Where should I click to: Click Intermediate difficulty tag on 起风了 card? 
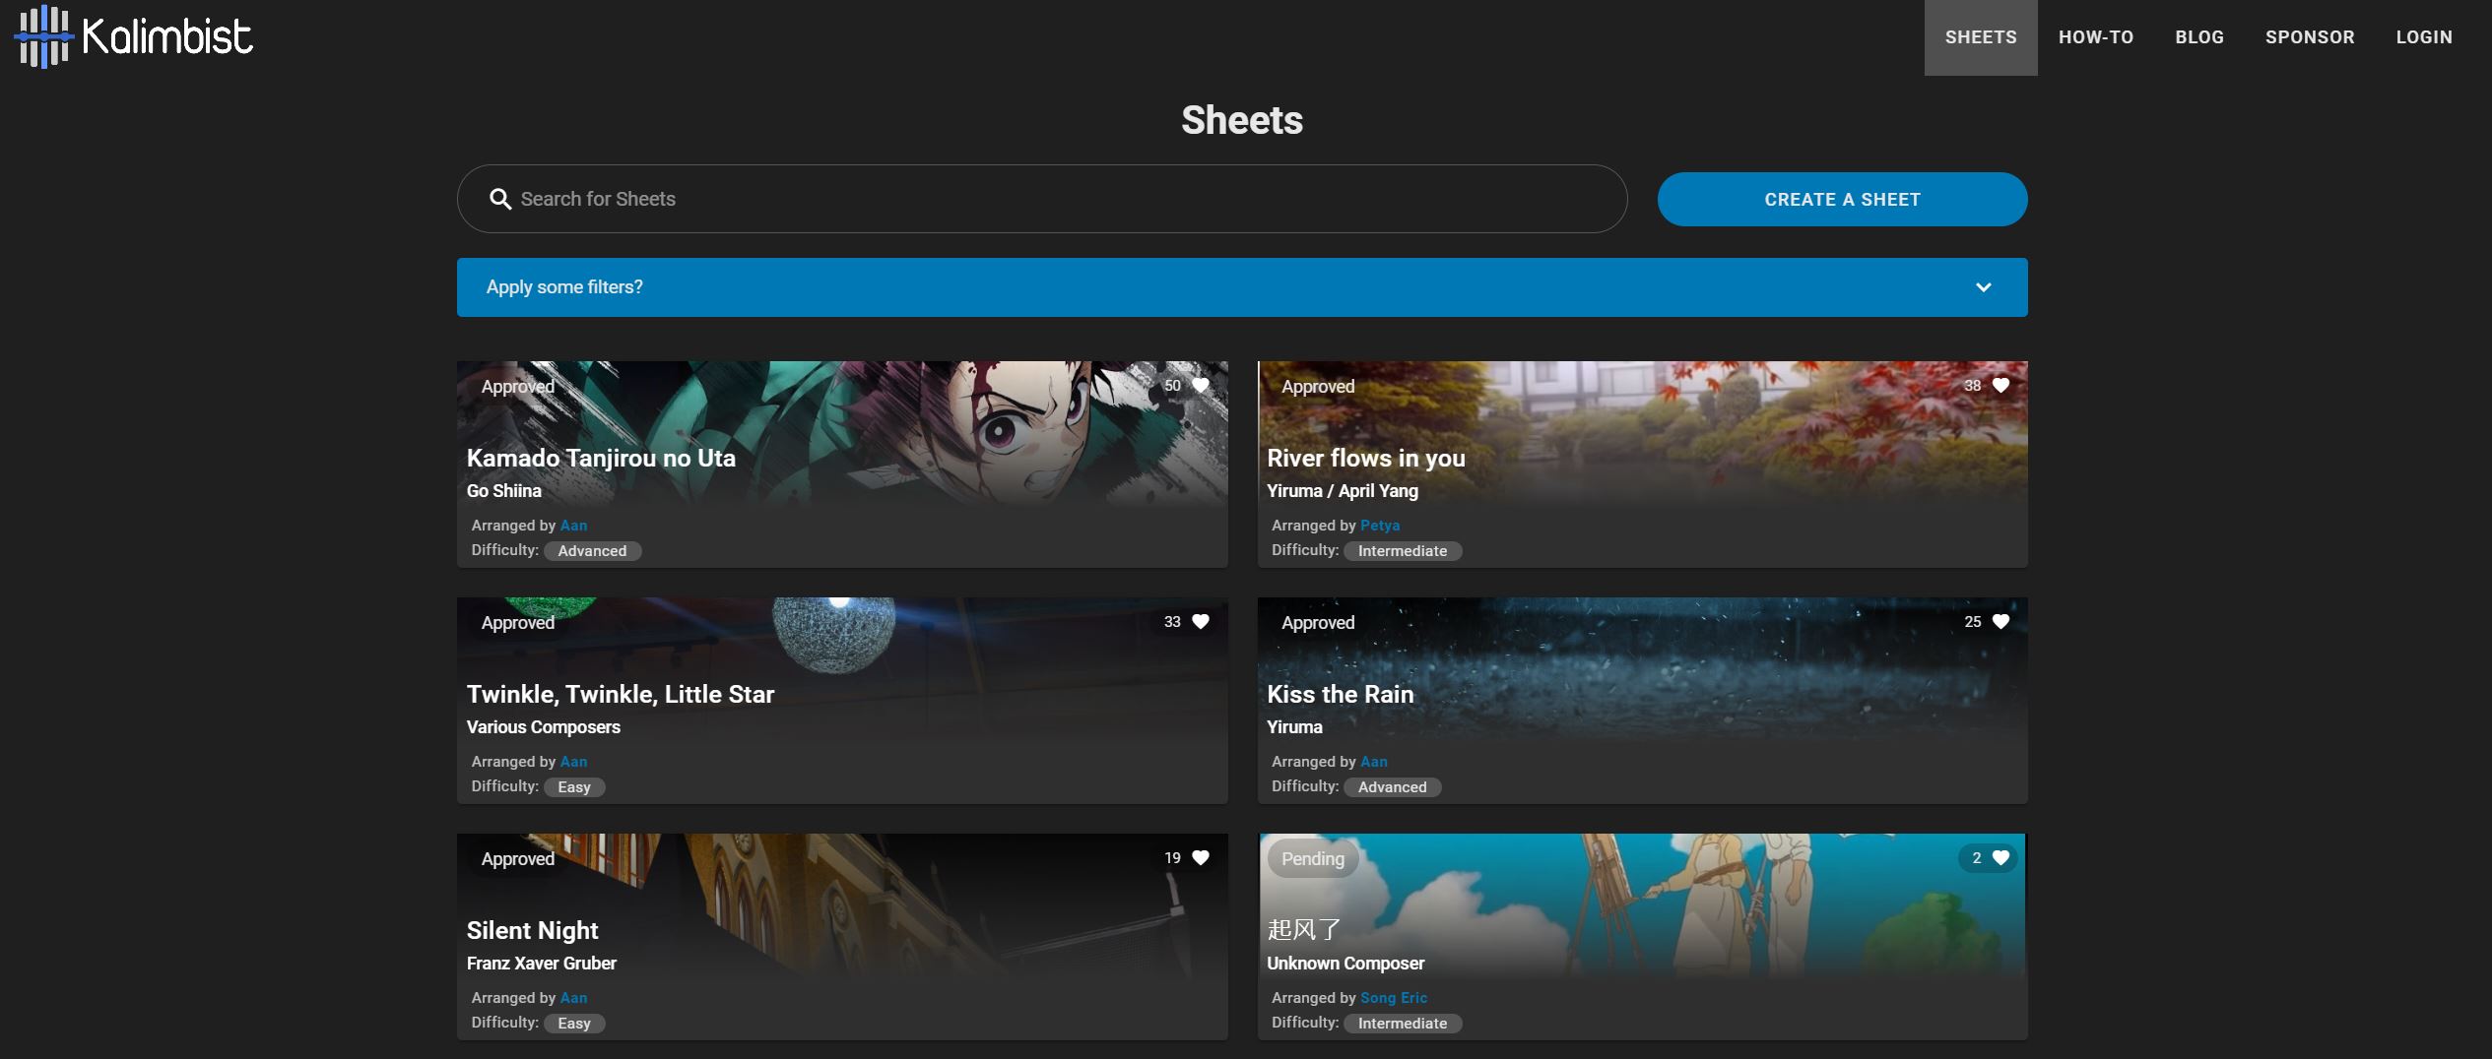click(1403, 1024)
